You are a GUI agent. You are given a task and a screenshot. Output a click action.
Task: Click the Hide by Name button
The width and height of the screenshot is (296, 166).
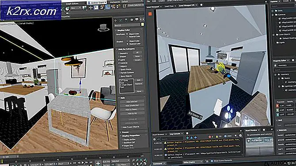click(132, 110)
